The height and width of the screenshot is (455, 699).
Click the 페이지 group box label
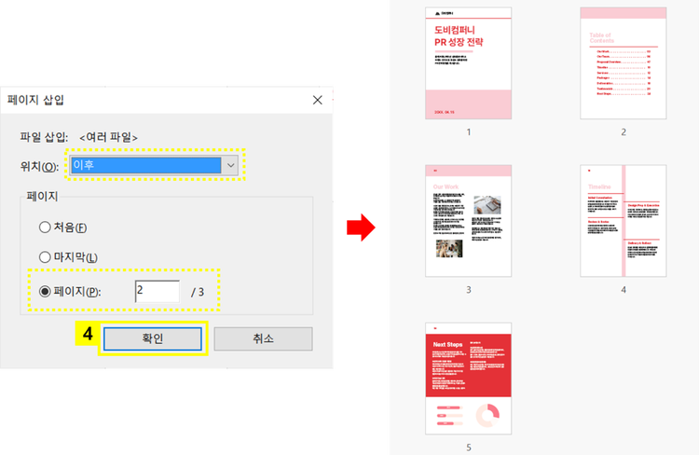[42, 197]
